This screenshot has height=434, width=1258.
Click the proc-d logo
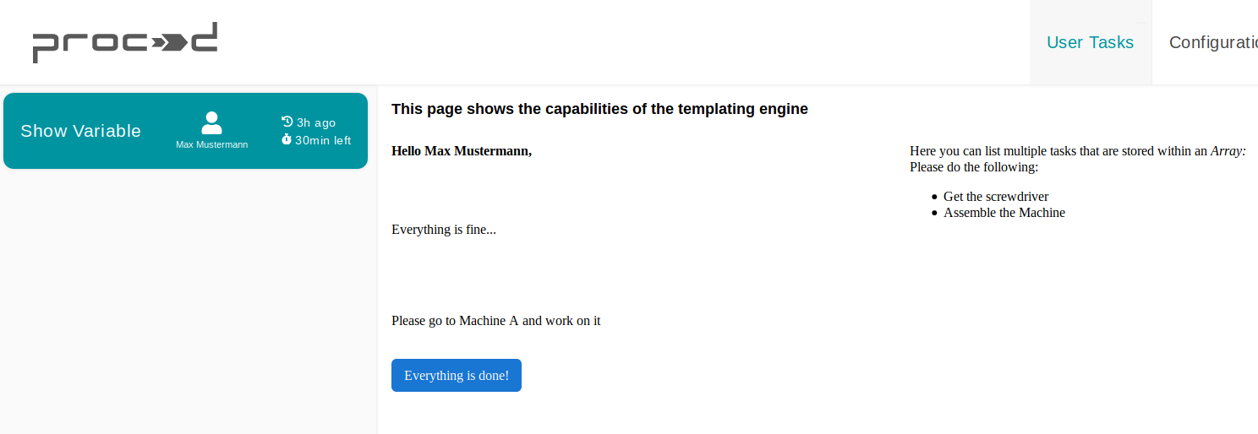125,42
